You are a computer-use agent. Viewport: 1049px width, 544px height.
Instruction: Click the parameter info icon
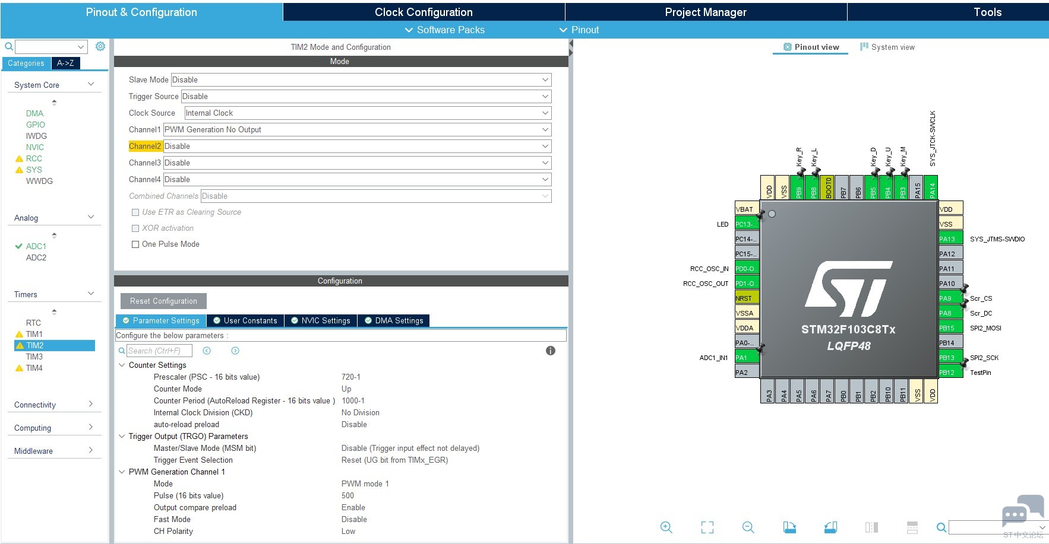(551, 351)
